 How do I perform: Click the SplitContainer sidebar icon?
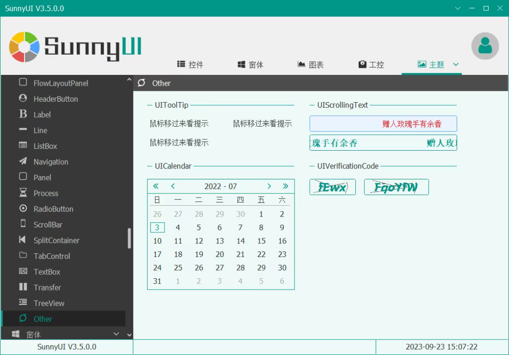pyautogui.click(x=23, y=240)
